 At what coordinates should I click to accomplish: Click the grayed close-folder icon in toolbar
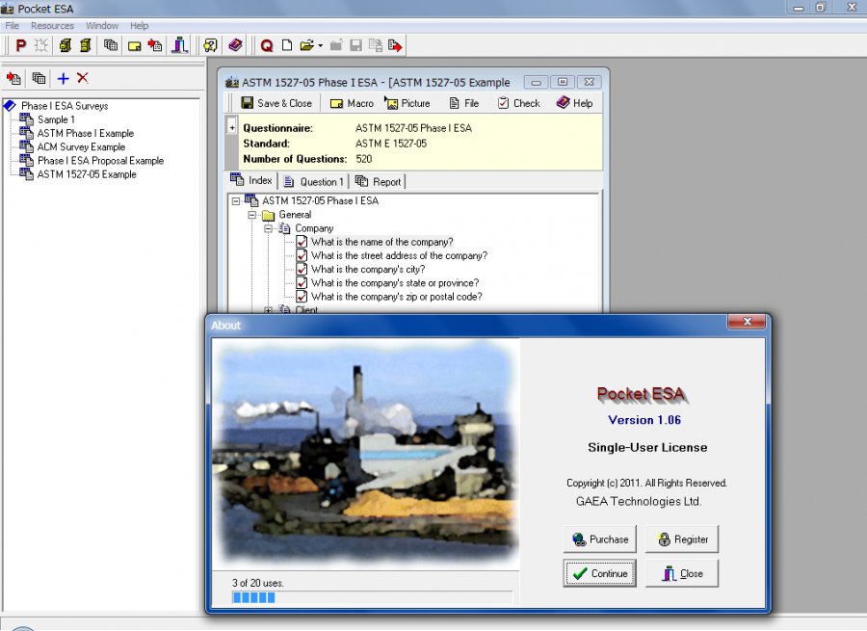click(x=336, y=45)
